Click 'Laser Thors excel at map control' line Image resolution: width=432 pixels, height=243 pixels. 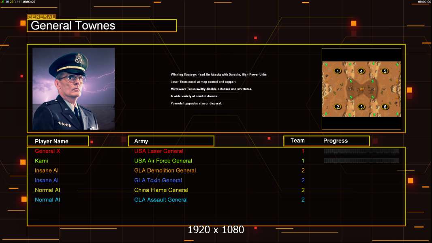tap(203, 82)
